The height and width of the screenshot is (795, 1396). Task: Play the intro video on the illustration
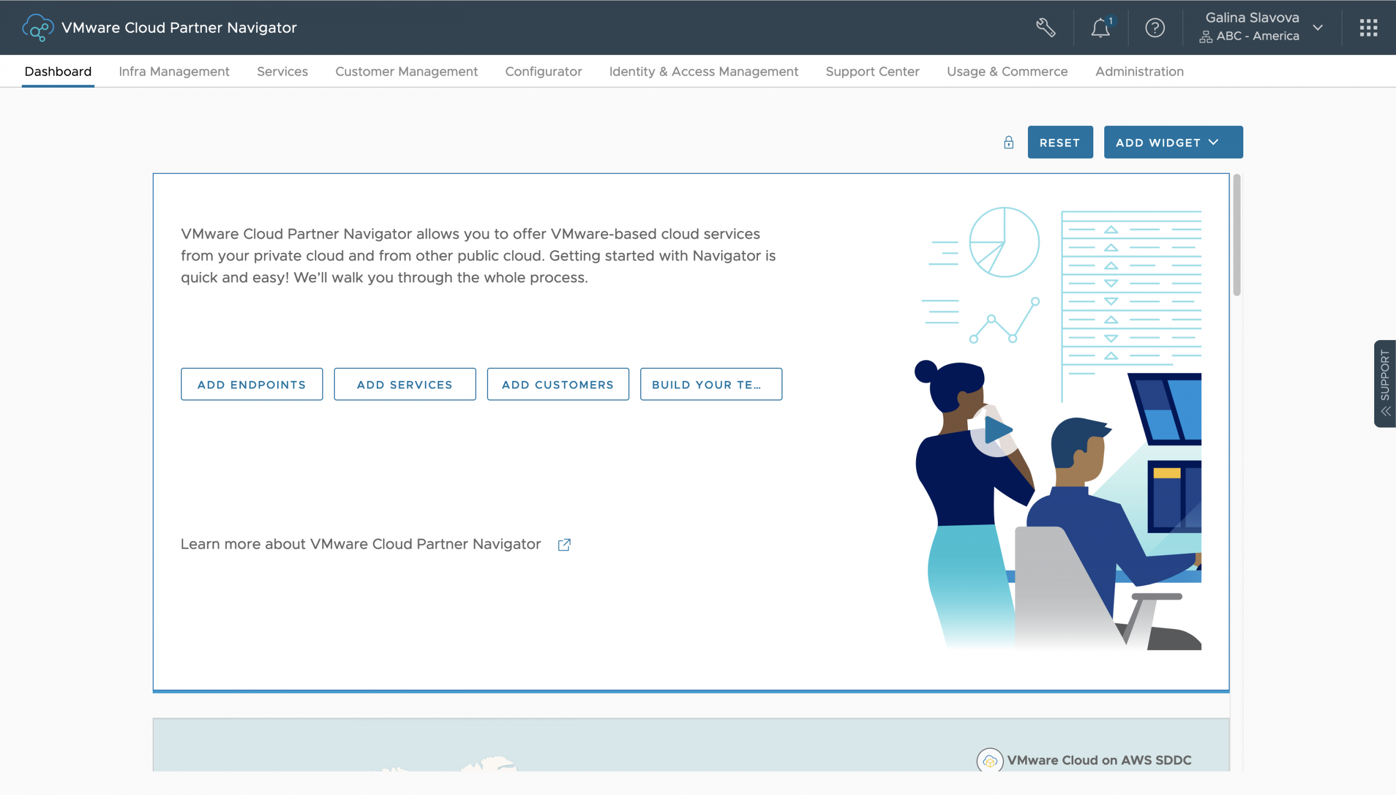(997, 430)
